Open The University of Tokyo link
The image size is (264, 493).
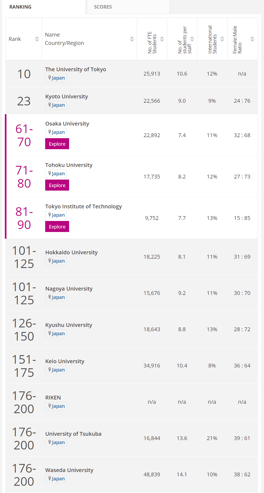[x=76, y=69]
